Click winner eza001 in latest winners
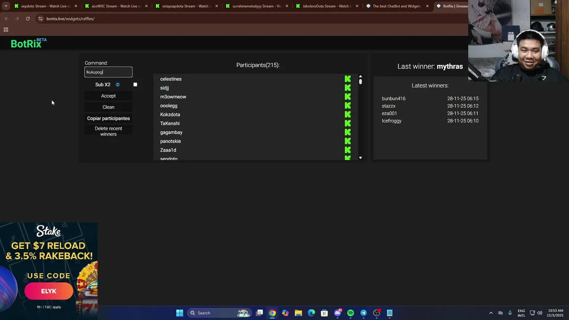 pyautogui.click(x=389, y=113)
